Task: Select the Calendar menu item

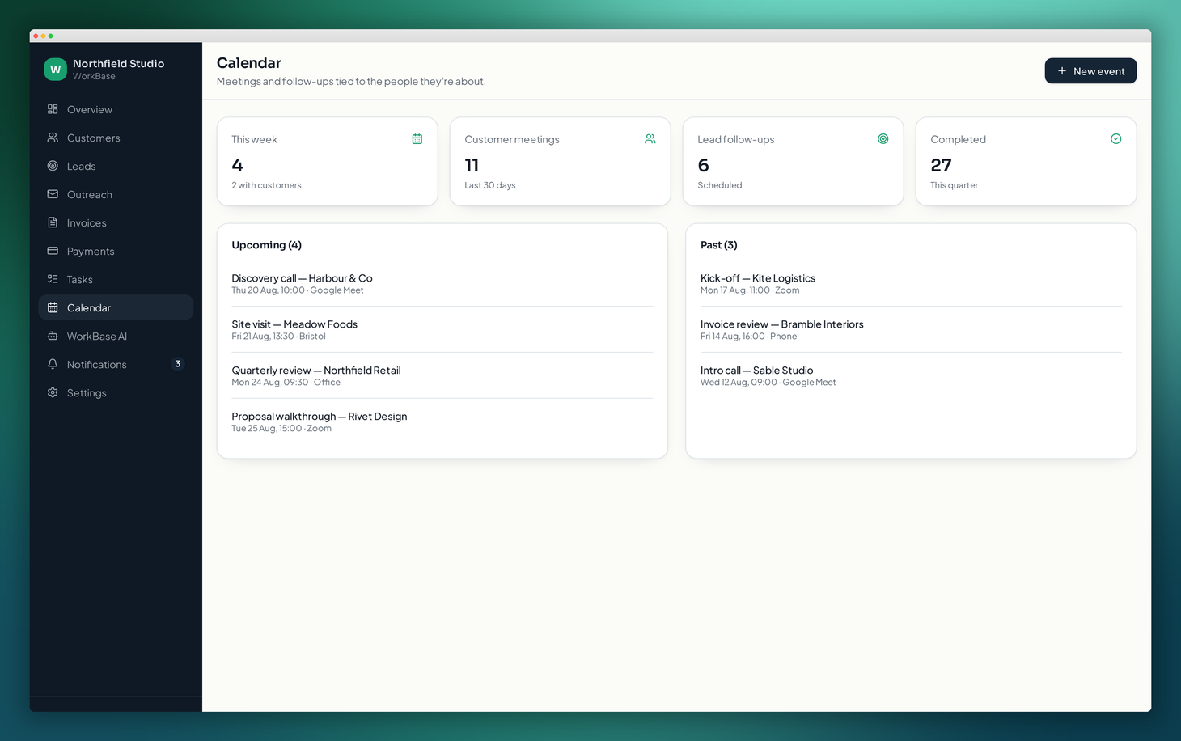Action: [116, 307]
